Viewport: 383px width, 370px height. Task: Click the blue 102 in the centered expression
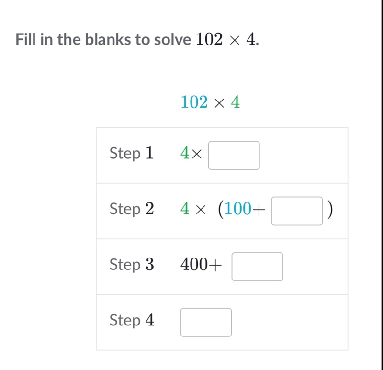pyautogui.click(x=194, y=102)
